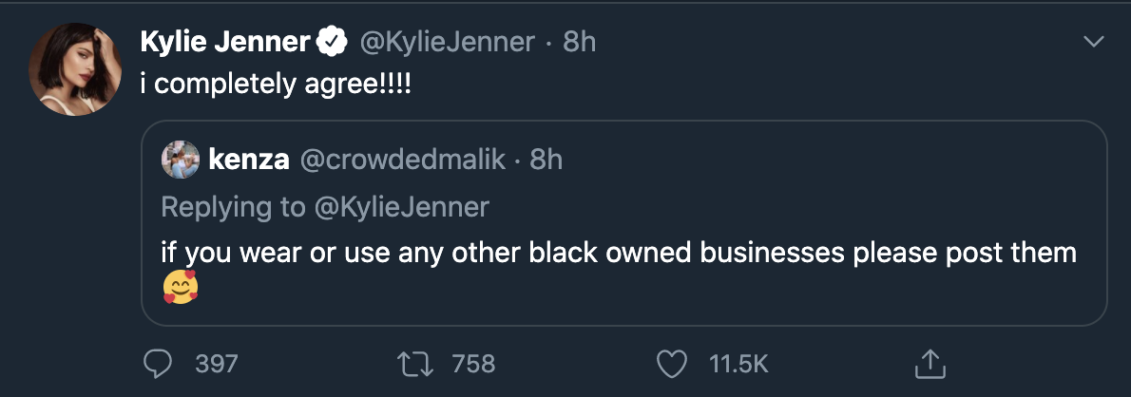Screen dimensions: 1131x397
Task: Expand the tweet options chevron menu
Action: (x=1095, y=42)
